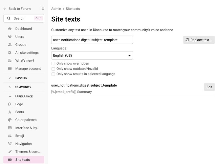Click the Groups people icon

point(10,45)
